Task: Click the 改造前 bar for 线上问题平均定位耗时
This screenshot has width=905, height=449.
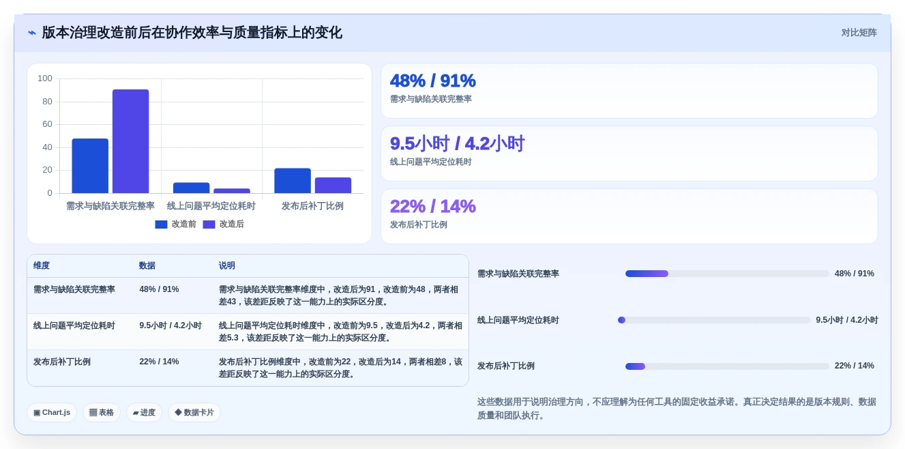Action: [191, 188]
